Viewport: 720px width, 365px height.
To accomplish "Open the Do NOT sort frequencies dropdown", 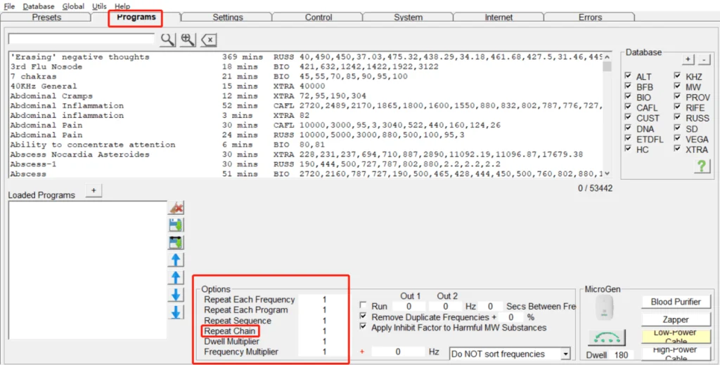I will click(510, 354).
